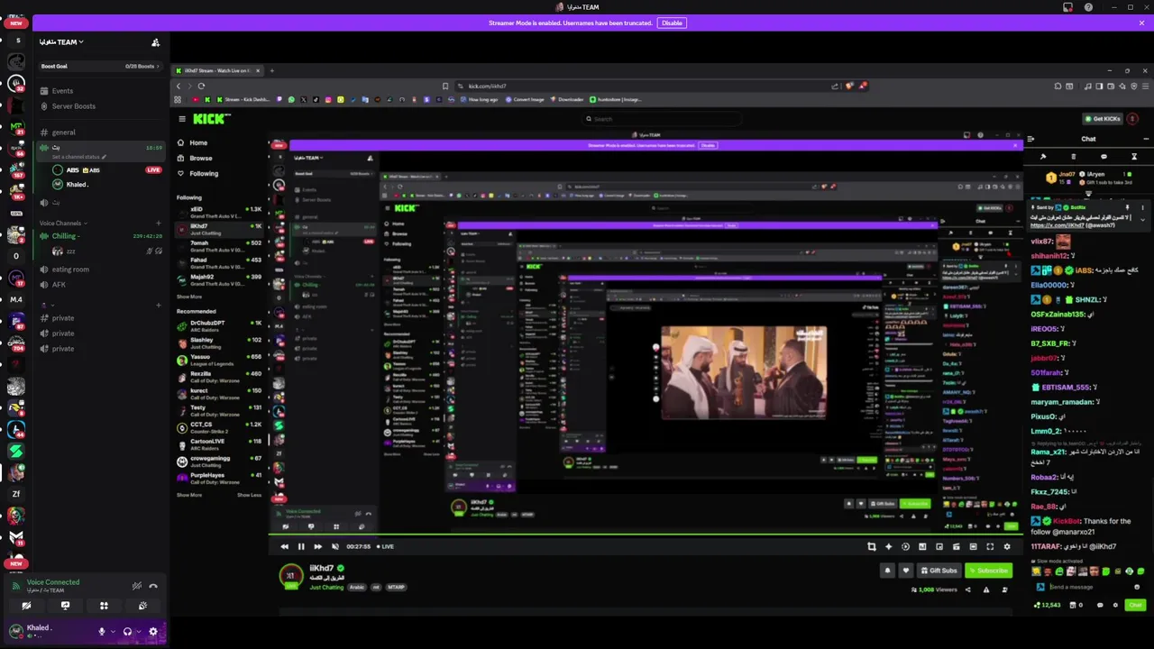Select the server icon labeled 0
The image size is (1154, 649).
[x=16, y=257]
